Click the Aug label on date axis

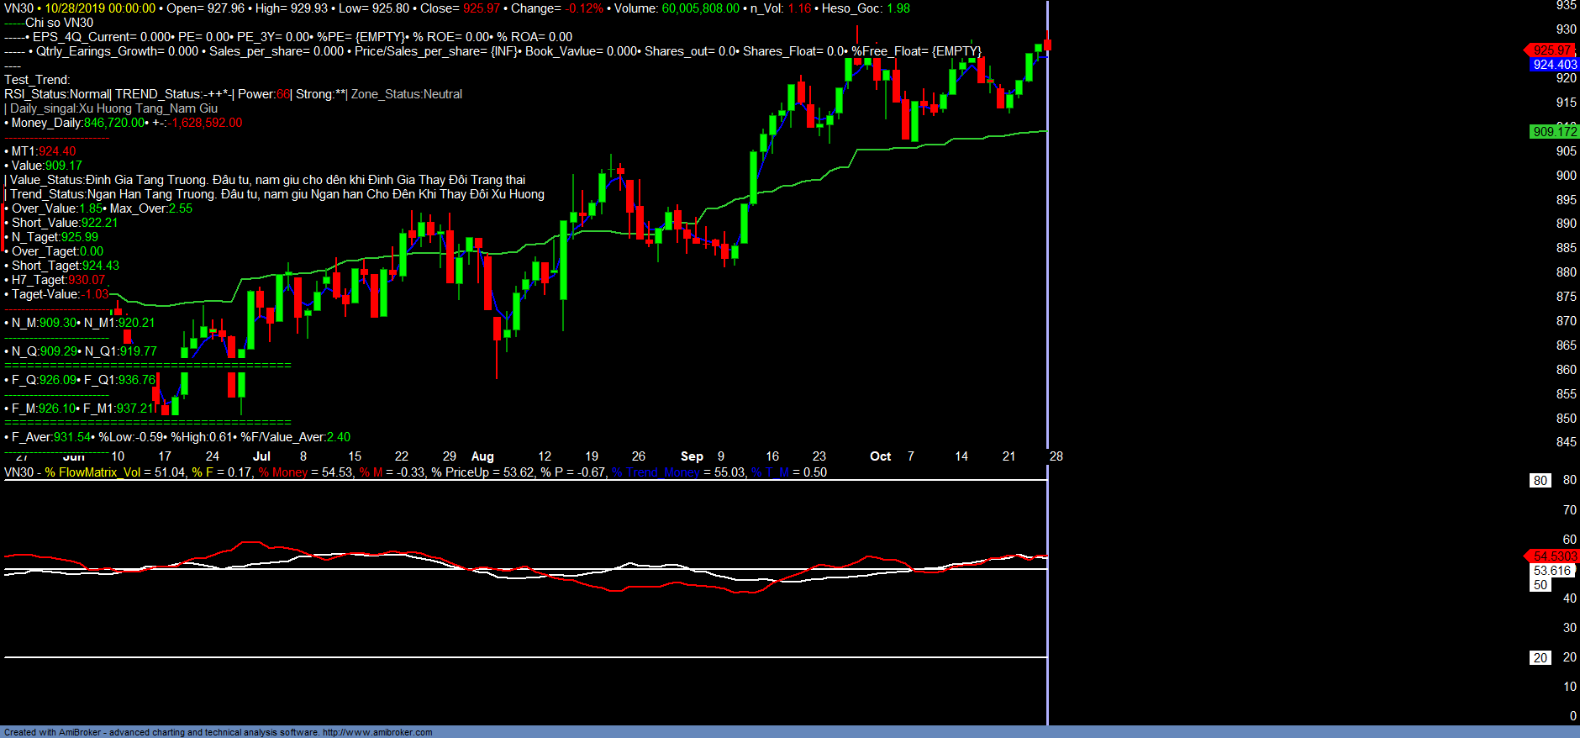482,456
